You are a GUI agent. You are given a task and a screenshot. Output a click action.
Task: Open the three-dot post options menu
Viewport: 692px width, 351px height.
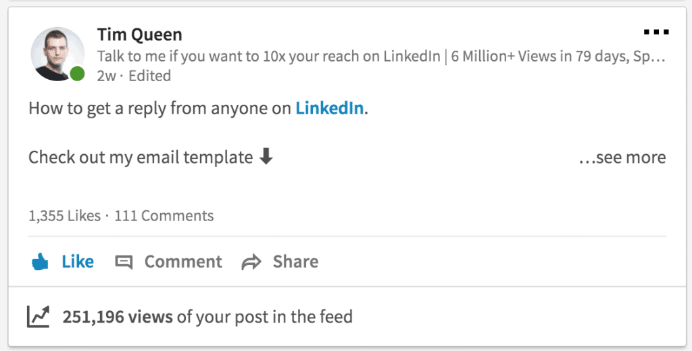[x=656, y=32]
